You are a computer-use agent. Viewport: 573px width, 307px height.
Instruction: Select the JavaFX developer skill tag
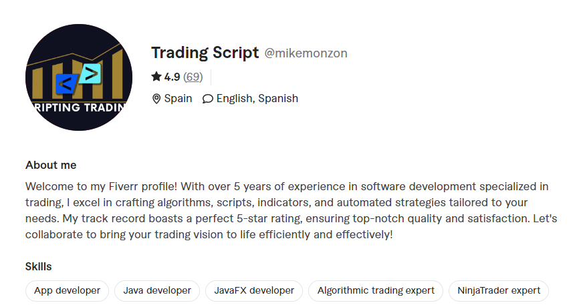[x=254, y=290]
